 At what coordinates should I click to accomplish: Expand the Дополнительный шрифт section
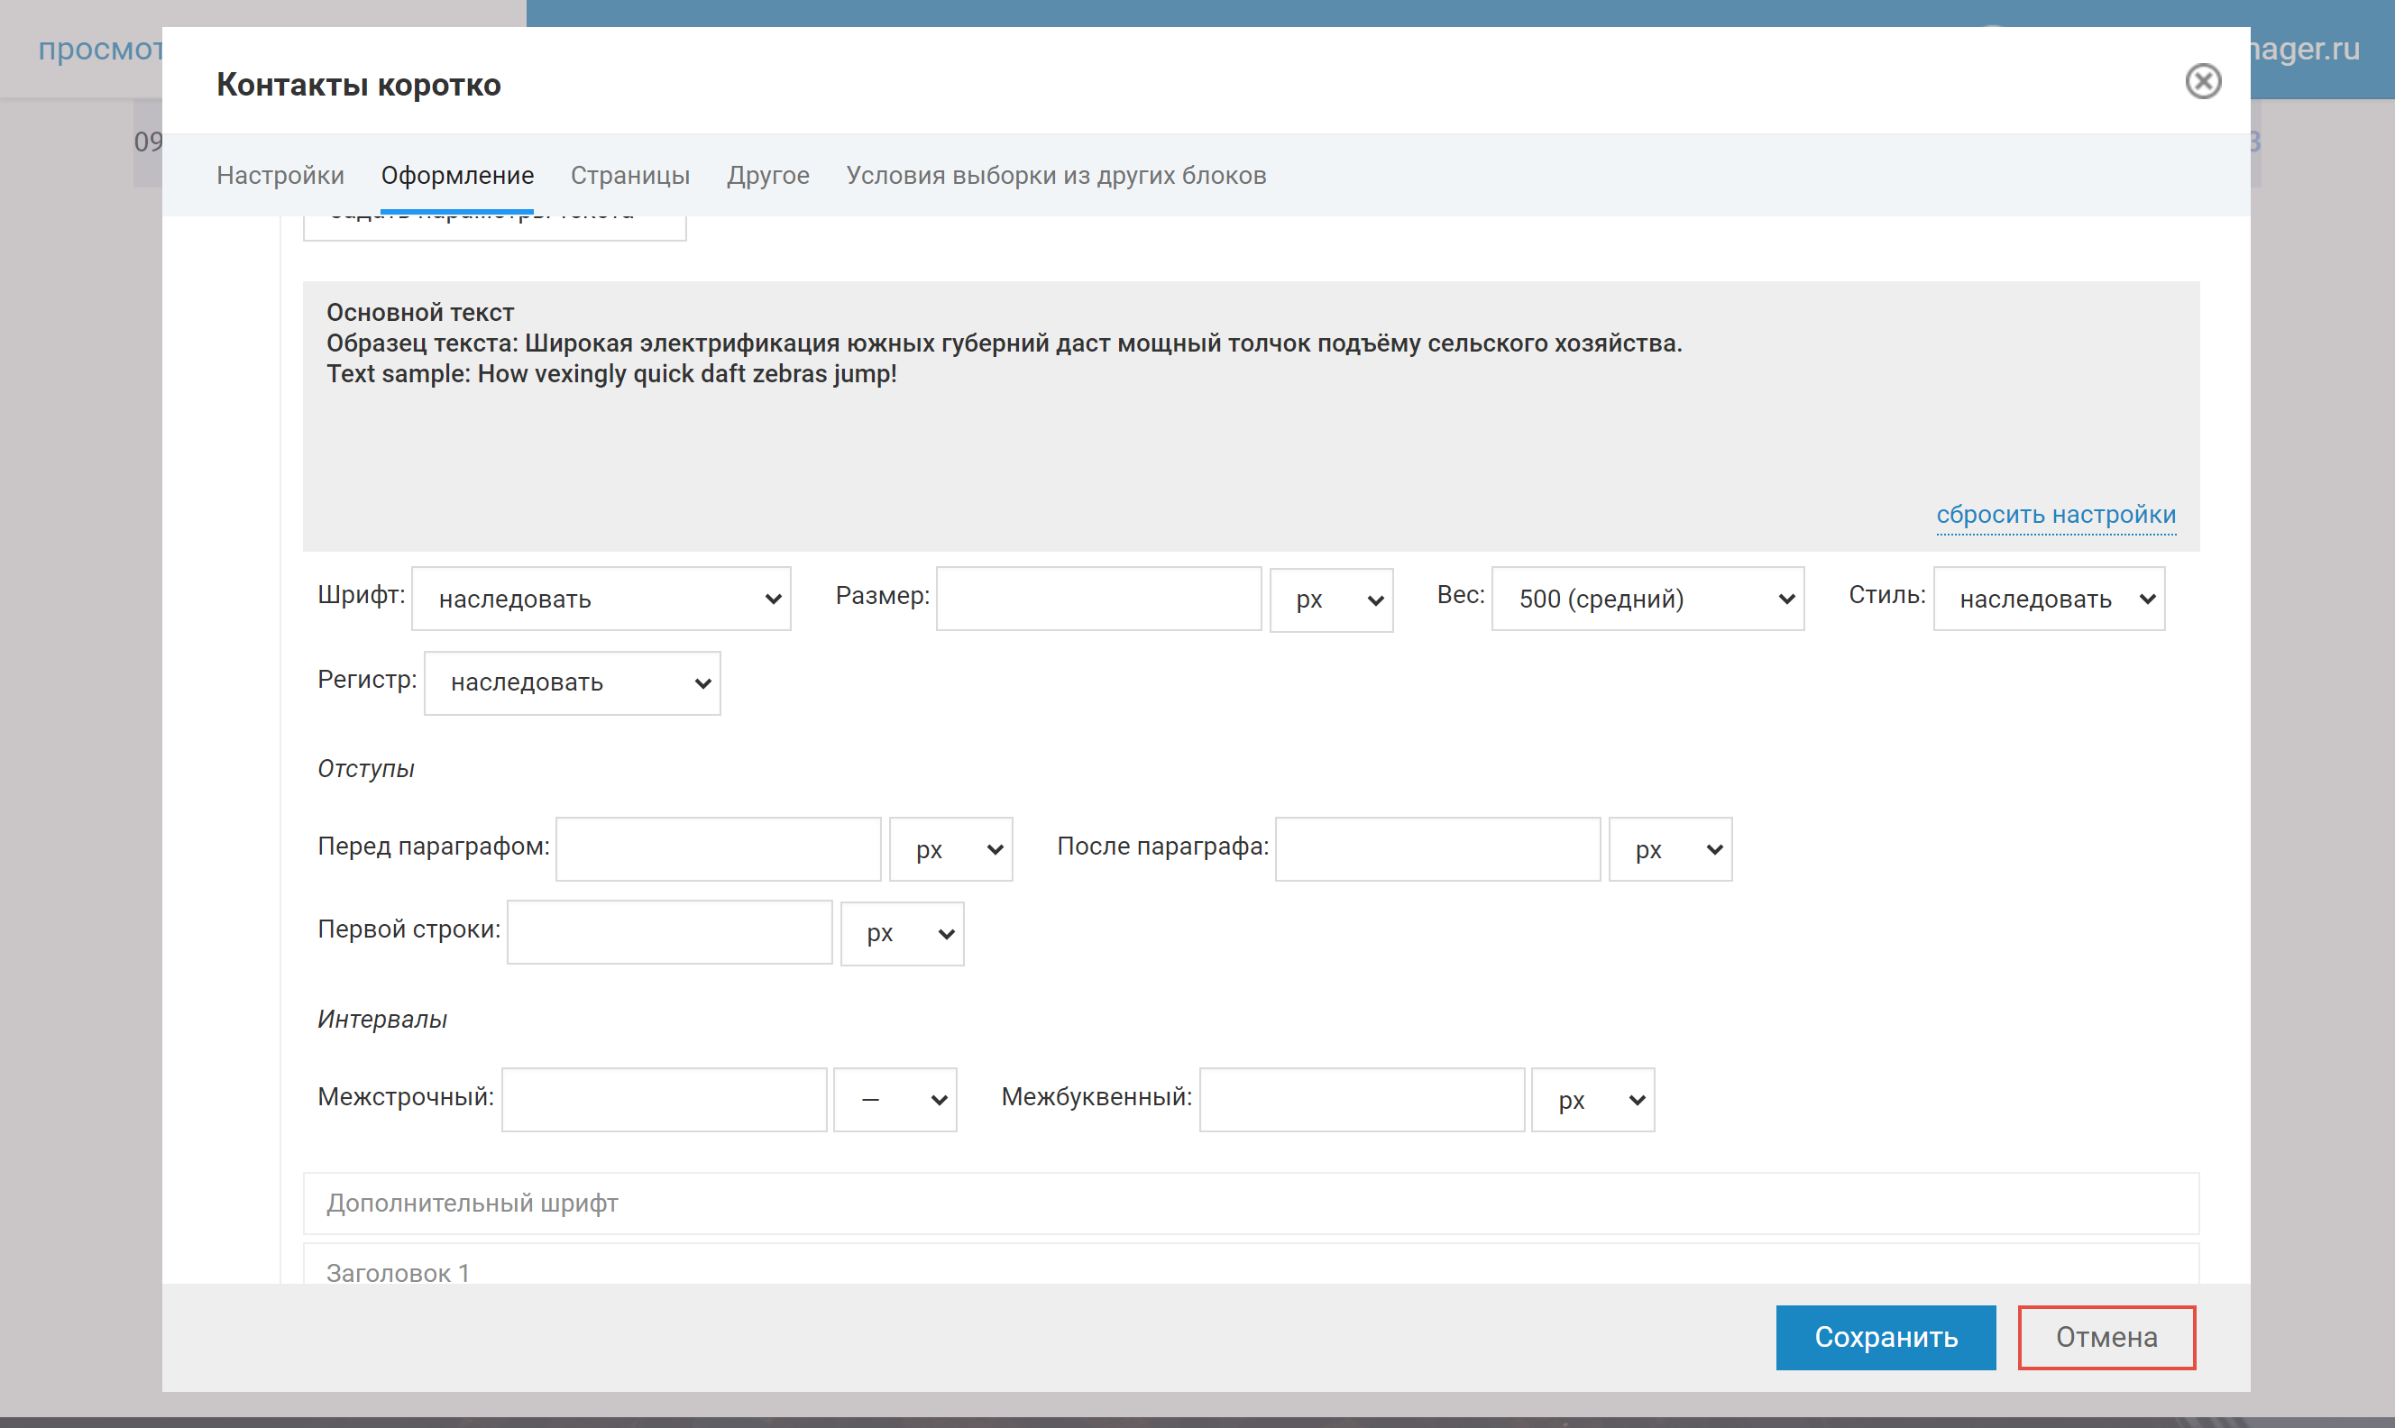1250,1203
